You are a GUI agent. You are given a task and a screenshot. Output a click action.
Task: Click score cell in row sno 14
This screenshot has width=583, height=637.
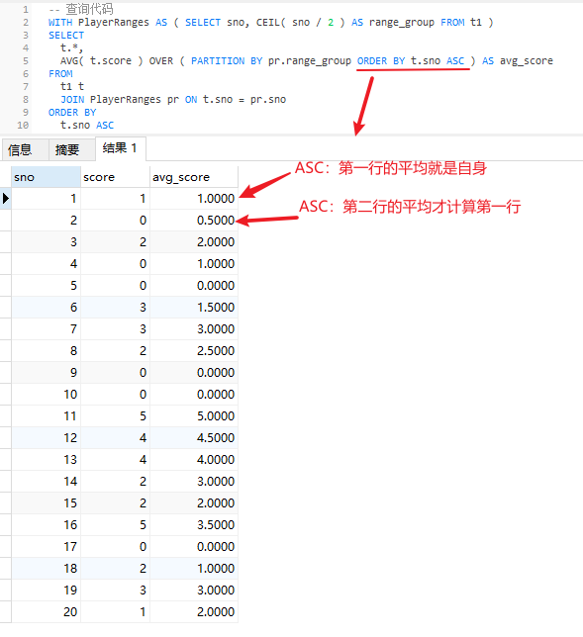(115, 482)
